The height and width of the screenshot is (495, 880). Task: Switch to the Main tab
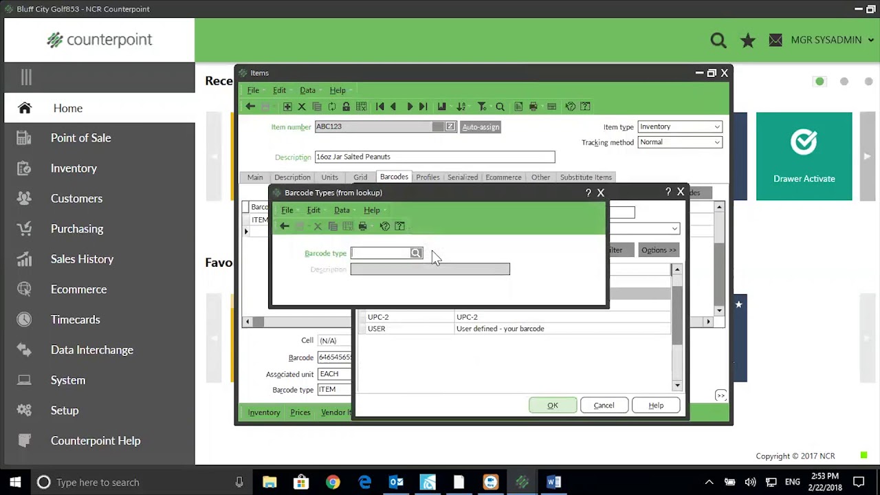click(x=255, y=177)
